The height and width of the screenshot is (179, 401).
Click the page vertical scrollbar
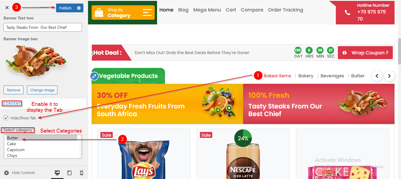coord(399,51)
